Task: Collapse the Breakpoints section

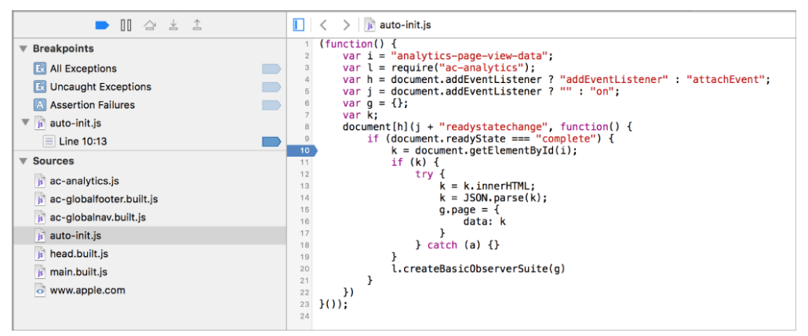Action: click(x=23, y=49)
